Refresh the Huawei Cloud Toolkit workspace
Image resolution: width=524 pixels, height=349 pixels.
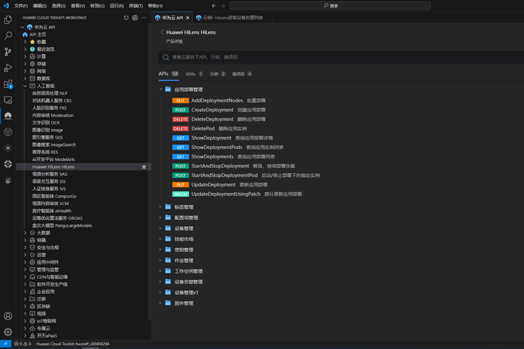pyautogui.click(x=126, y=18)
